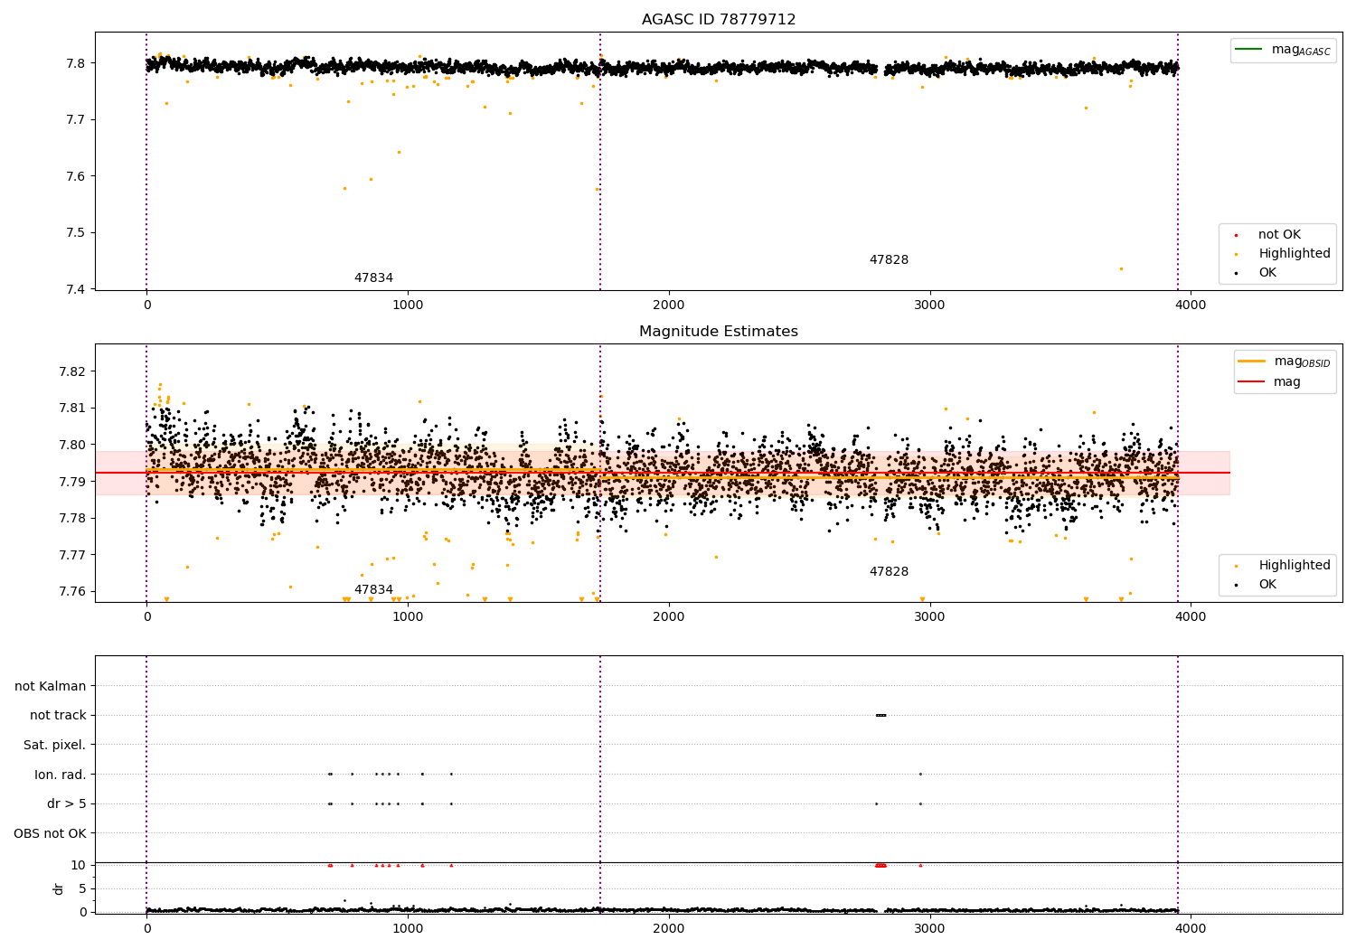Click the '7.79' tick on middle plot y-axis
Viewport: 1356px width, 949px height.
(x=72, y=482)
